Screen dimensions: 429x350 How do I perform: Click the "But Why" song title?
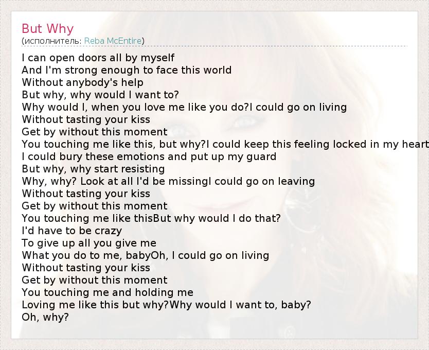[x=48, y=28]
